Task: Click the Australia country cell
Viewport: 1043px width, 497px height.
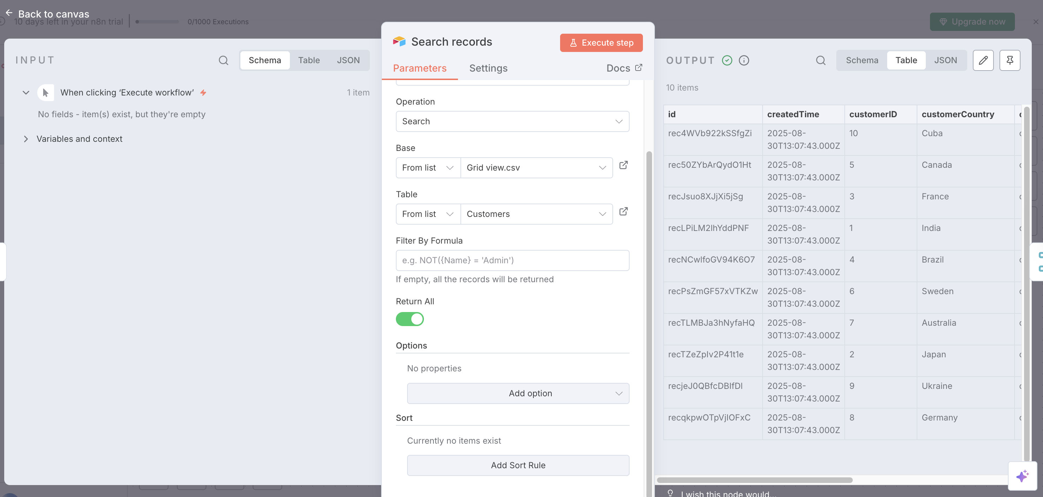Action: (965, 329)
